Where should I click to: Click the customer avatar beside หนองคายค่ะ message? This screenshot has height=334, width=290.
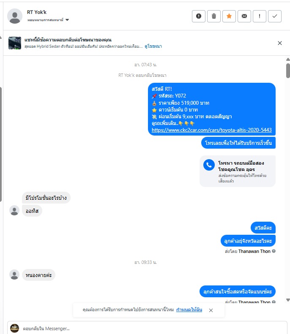(x=14, y=275)
